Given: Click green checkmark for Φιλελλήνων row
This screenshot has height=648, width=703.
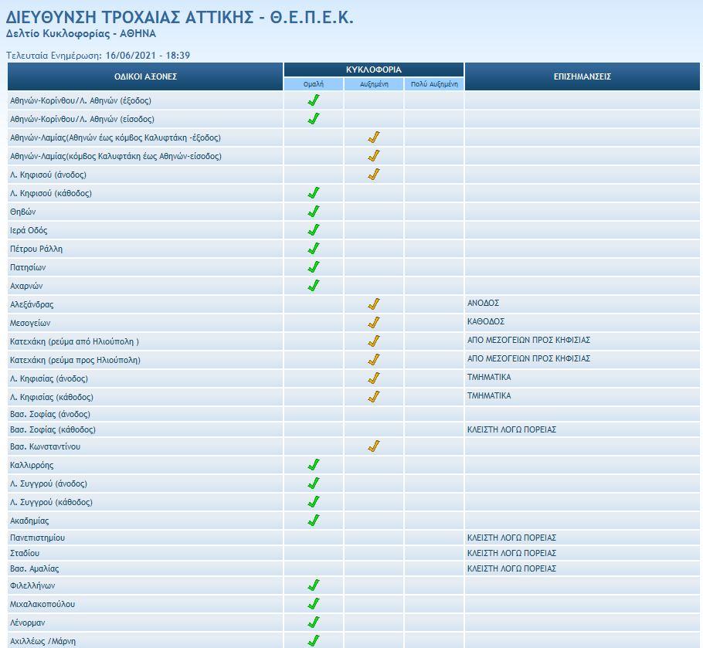Looking at the screenshot, I should (314, 585).
